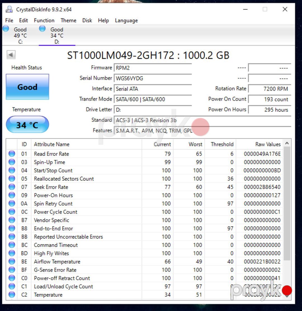Click the Power On Hours 295 hours field
The image size is (302, 311).
tap(270, 110)
